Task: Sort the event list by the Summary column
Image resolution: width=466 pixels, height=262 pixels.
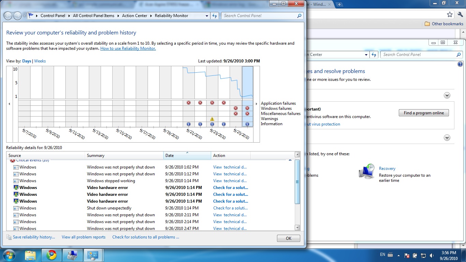Action: [x=124, y=156]
